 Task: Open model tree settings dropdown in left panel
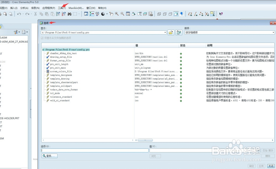coord(17,32)
